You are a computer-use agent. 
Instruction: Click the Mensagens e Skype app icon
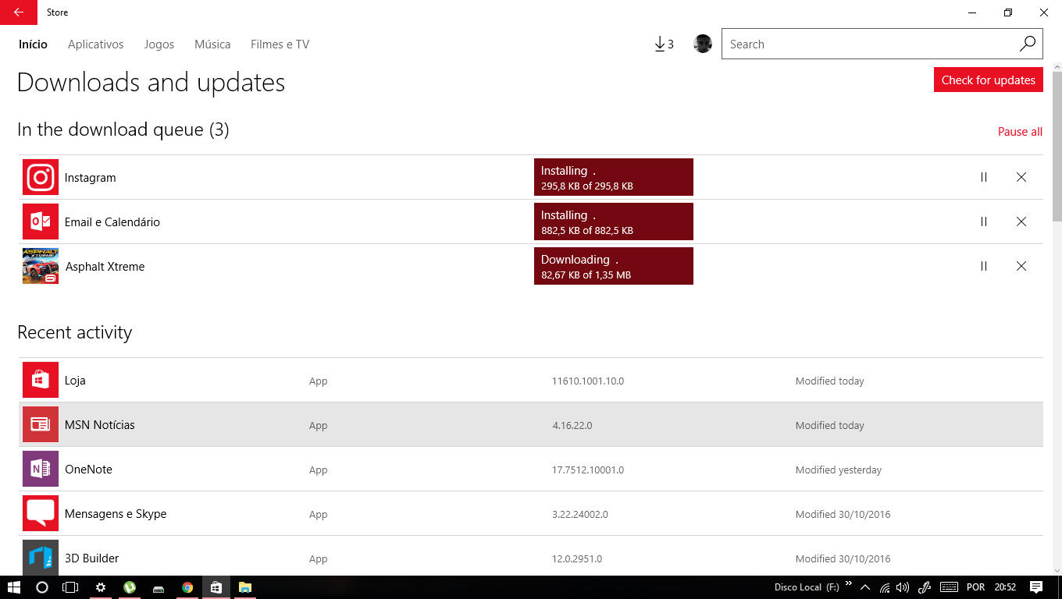coord(41,513)
